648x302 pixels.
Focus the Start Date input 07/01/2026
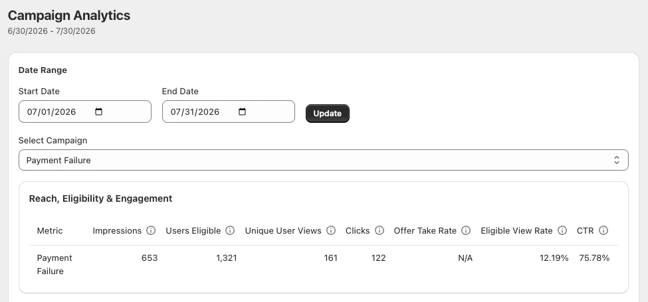[85, 112]
